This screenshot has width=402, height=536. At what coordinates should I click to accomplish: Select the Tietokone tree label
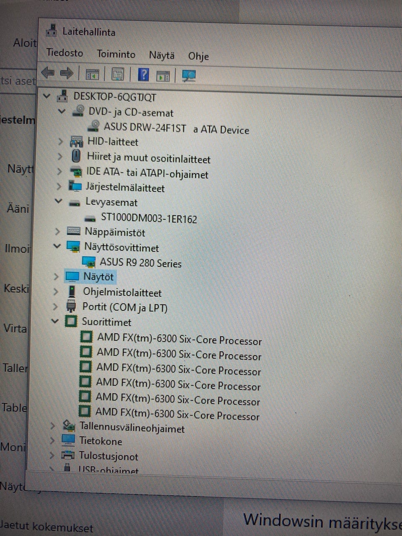pyautogui.click(x=100, y=441)
